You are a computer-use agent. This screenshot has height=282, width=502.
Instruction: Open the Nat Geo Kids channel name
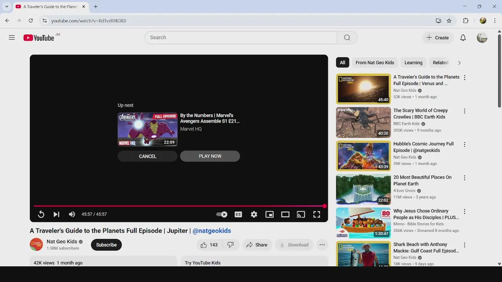(x=62, y=242)
